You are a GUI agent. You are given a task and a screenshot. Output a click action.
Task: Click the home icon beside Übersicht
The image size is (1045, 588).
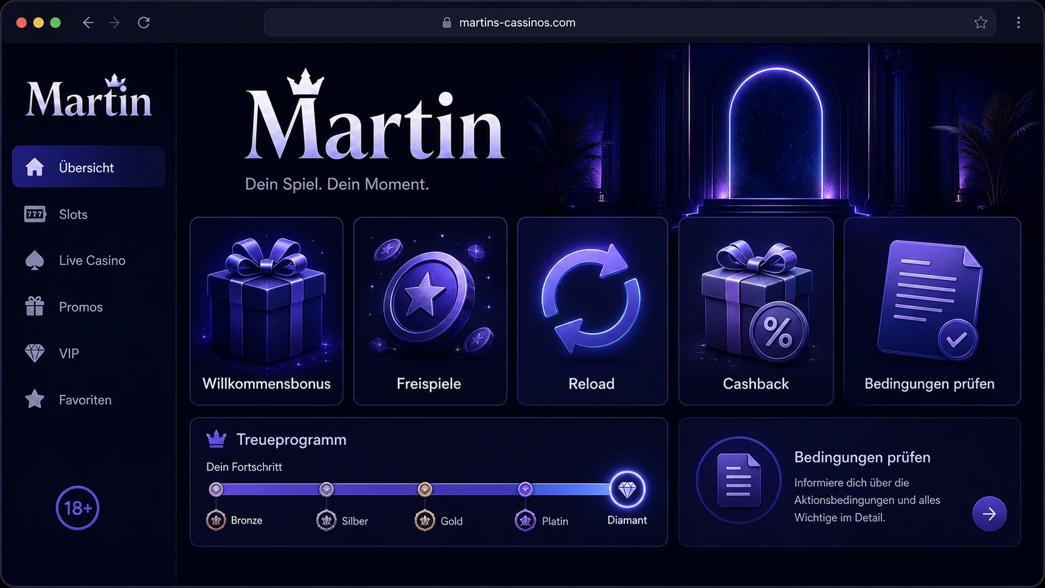click(35, 167)
